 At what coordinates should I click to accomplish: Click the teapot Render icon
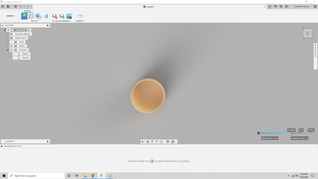click(x=80, y=16)
